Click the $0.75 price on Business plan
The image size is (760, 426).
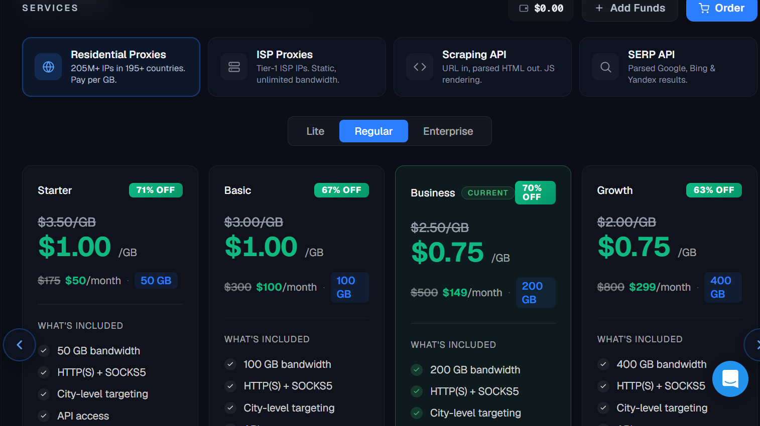click(447, 252)
